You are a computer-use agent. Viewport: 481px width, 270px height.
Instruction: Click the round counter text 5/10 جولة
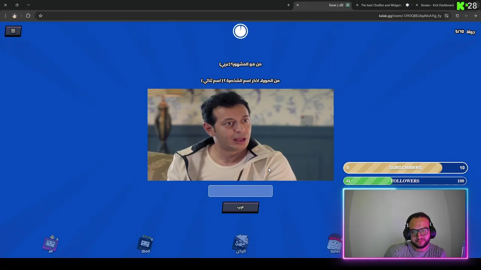tap(465, 31)
